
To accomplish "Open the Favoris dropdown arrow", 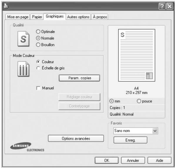I will 155,131.
